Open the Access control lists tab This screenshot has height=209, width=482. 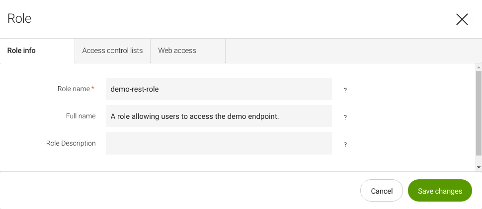pos(112,51)
